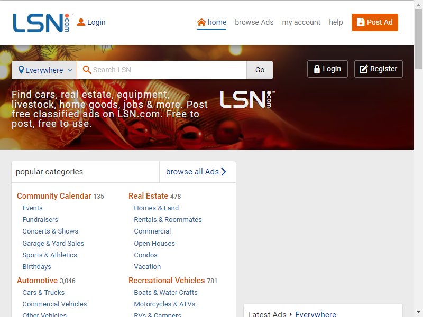423x317 pixels.
Task: Open the home nav item
Action: (212, 22)
